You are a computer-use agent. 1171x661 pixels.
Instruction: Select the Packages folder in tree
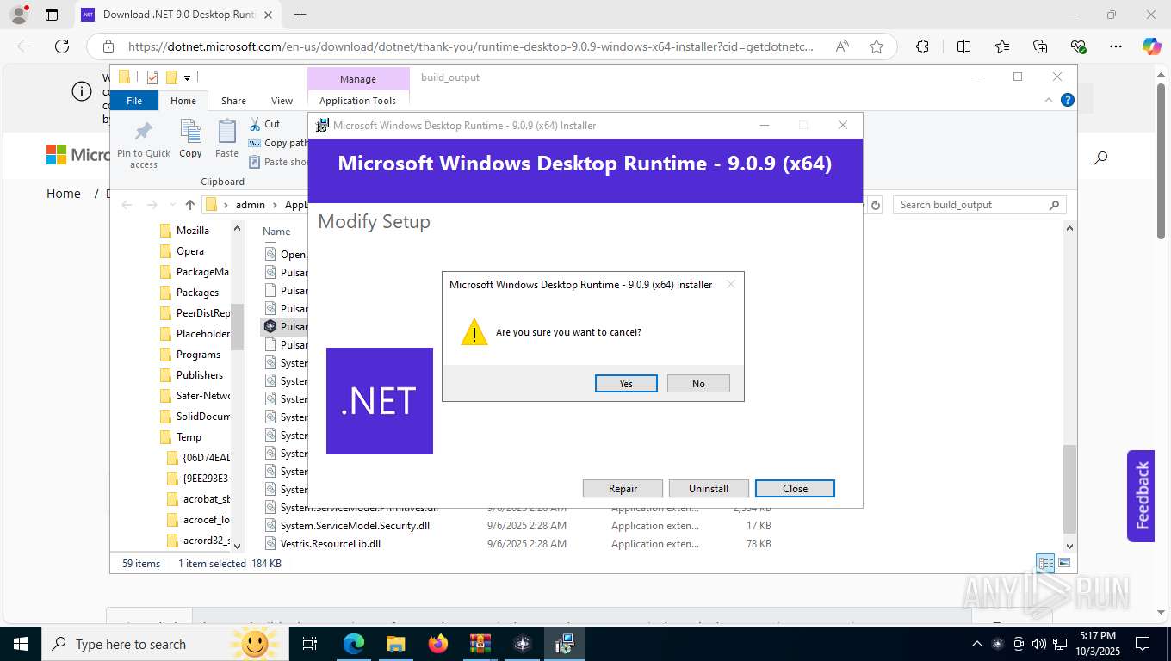point(197,293)
